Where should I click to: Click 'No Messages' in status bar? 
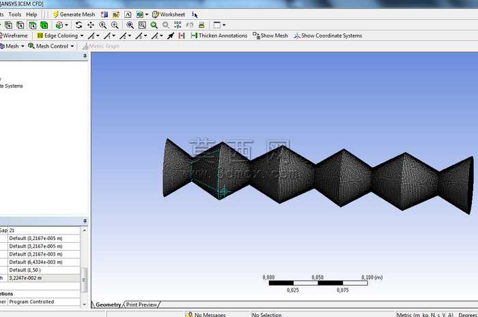[x=210, y=314]
